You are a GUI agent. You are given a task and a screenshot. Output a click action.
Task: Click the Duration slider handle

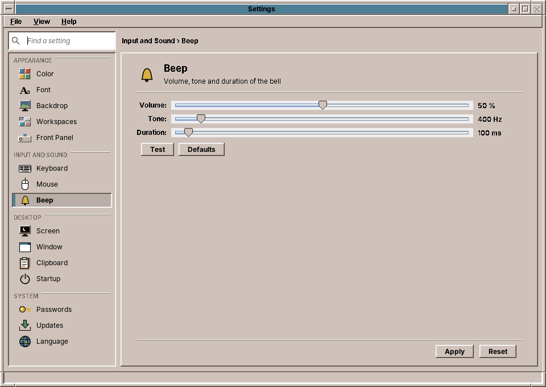(x=188, y=133)
